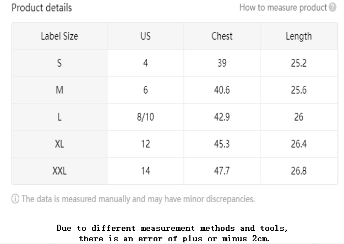Click length value 25.2
Image resolution: width=344 pixels, height=244 pixels.
click(x=299, y=63)
